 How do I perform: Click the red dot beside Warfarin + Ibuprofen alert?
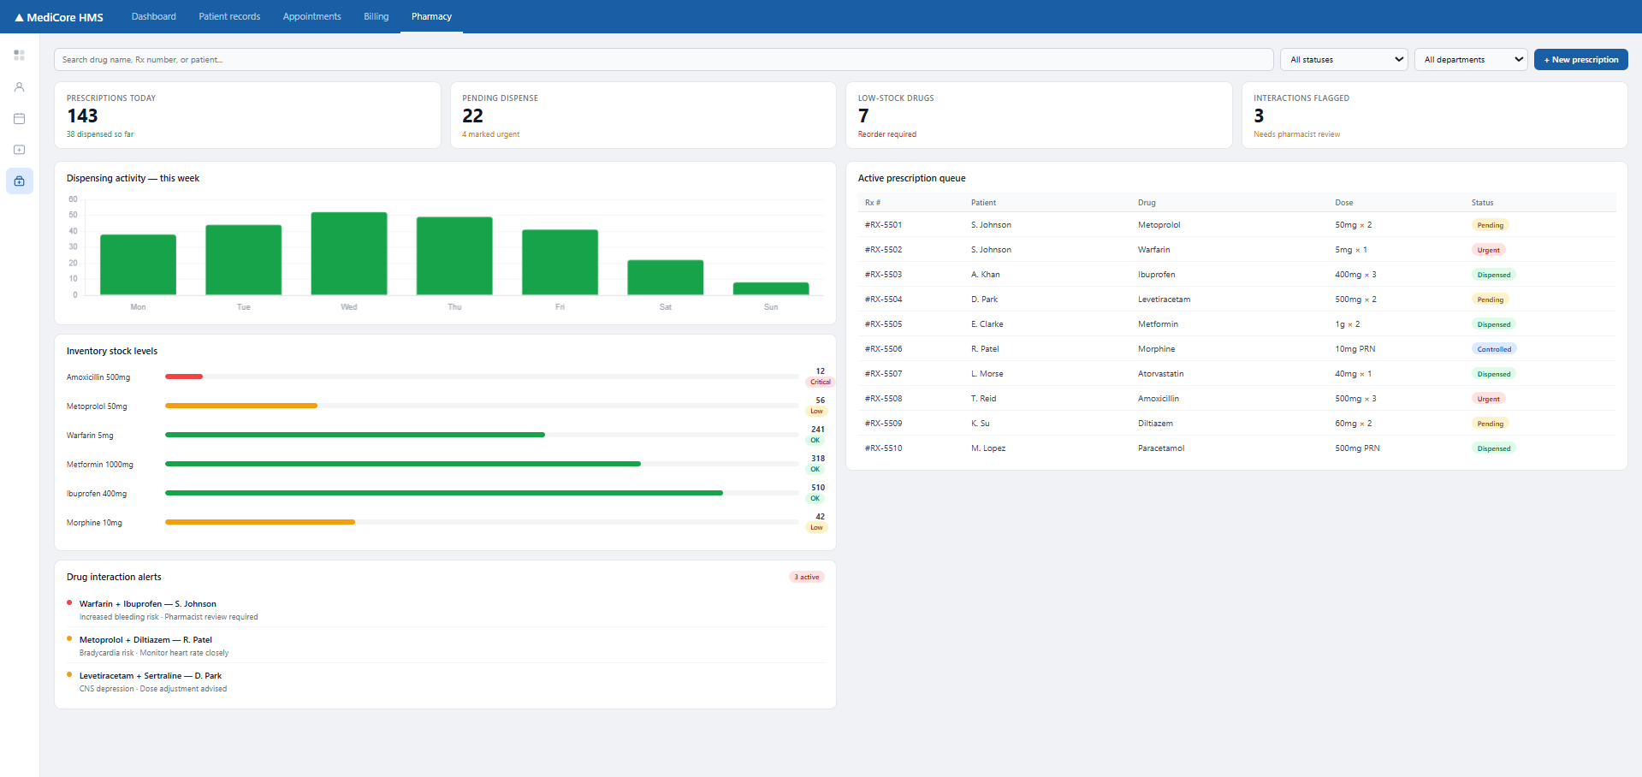click(69, 602)
